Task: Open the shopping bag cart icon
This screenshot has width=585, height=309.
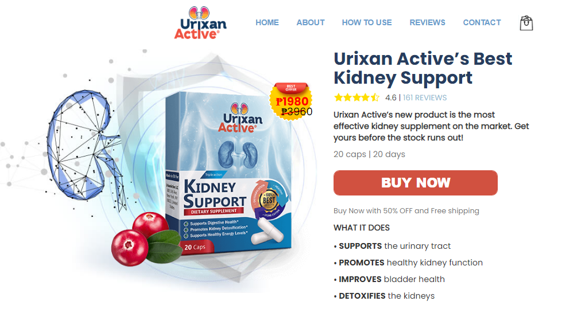Action: click(x=526, y=23)
